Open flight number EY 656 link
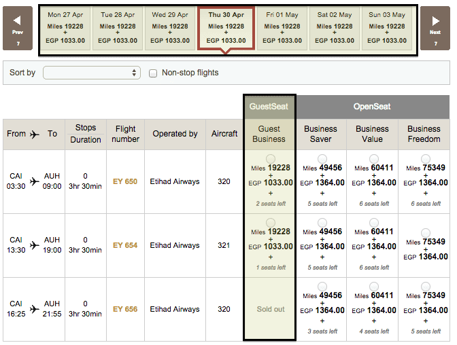Image resolution: width=457 pixels, height=345 pixels. tap(125, 309)
